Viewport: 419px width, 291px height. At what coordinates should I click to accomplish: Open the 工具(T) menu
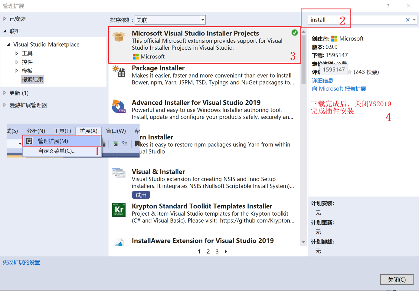(62, 131)
